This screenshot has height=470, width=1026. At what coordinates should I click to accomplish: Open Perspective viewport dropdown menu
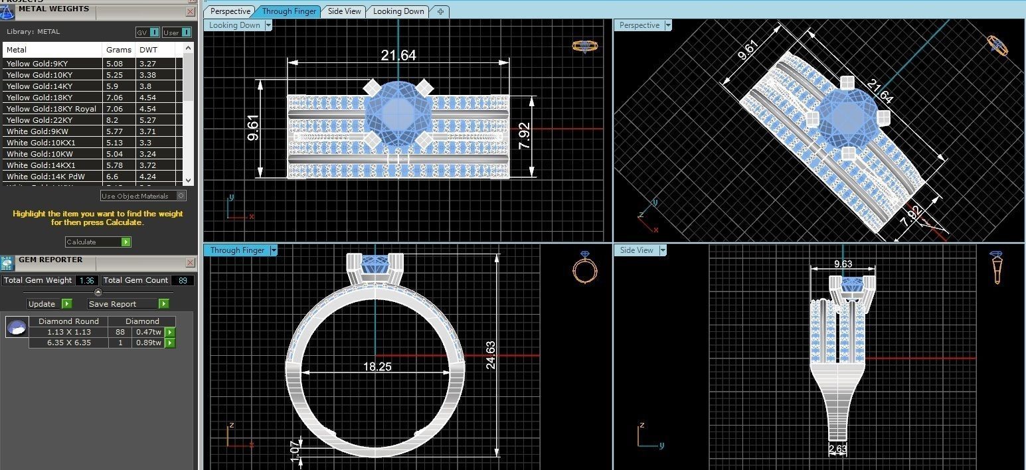[668, 25]
